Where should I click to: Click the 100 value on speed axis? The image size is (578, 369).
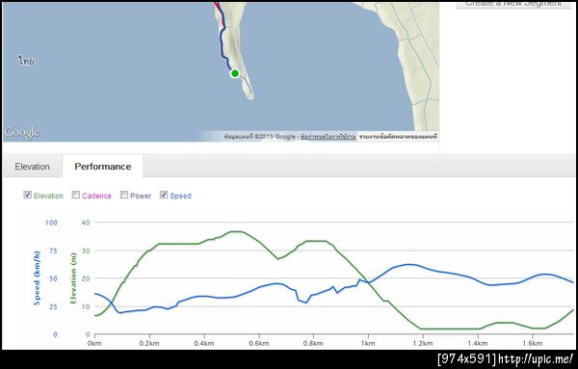(51, 223)
